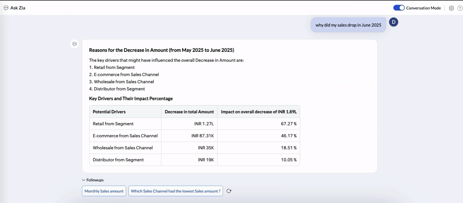Select the Monthly Sales amount followup
This screenshot has height=203, width=463.
[x=104, y=191]
